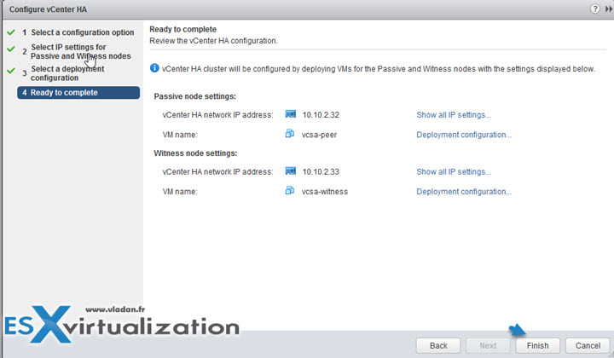Click the VM name label beside vcsa-witness

[180, 192]
